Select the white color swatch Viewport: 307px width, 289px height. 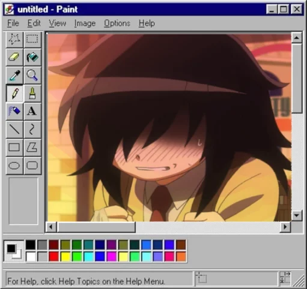pos(31,257)
